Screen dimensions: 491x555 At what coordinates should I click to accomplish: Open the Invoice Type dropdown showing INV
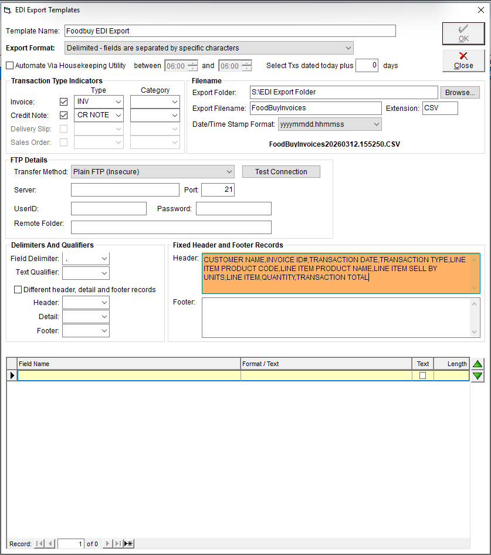point(118,102)
